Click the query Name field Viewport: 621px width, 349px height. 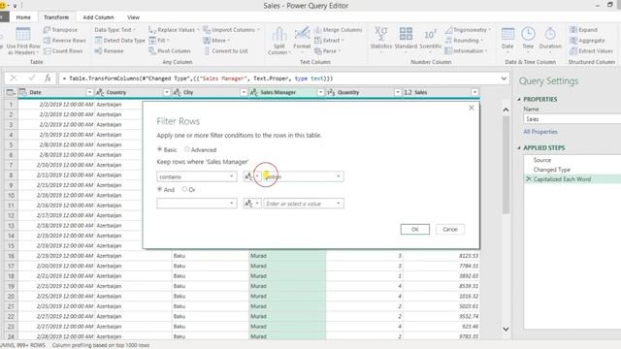(572, 119)
